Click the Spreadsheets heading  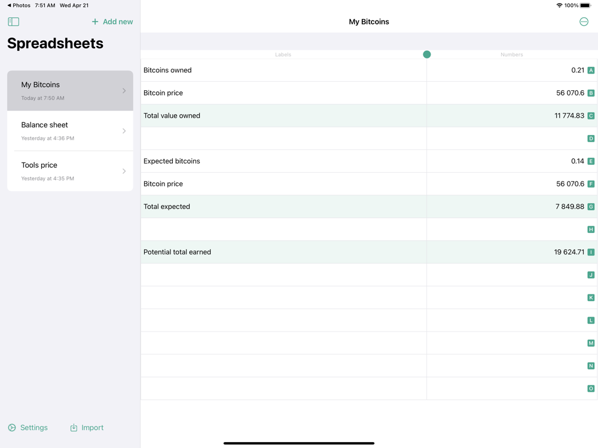point(55,44)
